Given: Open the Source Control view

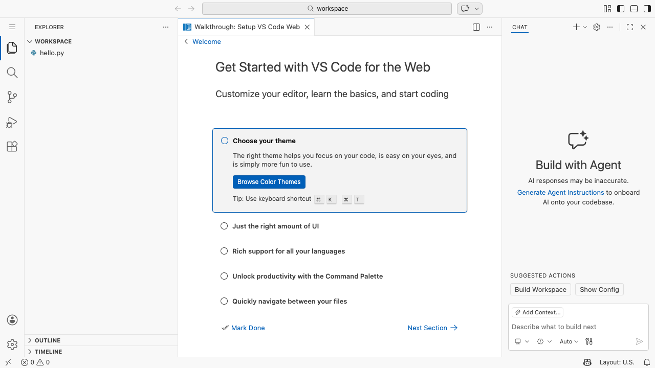Looking at the screenshot, I should [x=12, y=97].
